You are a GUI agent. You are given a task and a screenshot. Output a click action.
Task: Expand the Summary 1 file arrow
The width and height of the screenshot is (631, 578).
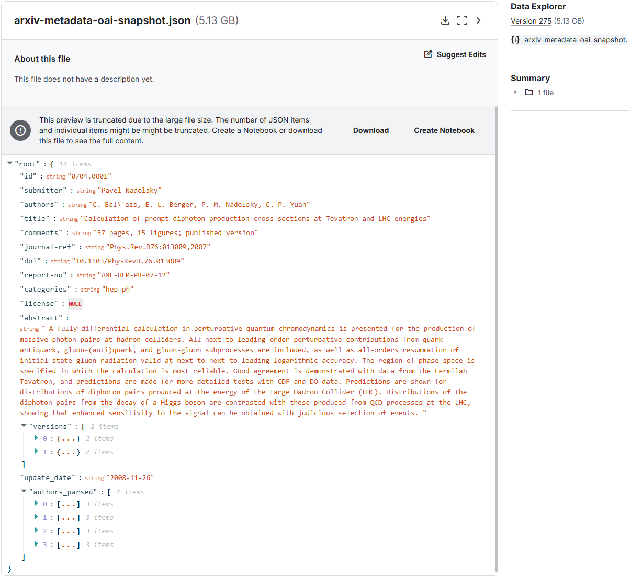(x=515, y=93)
